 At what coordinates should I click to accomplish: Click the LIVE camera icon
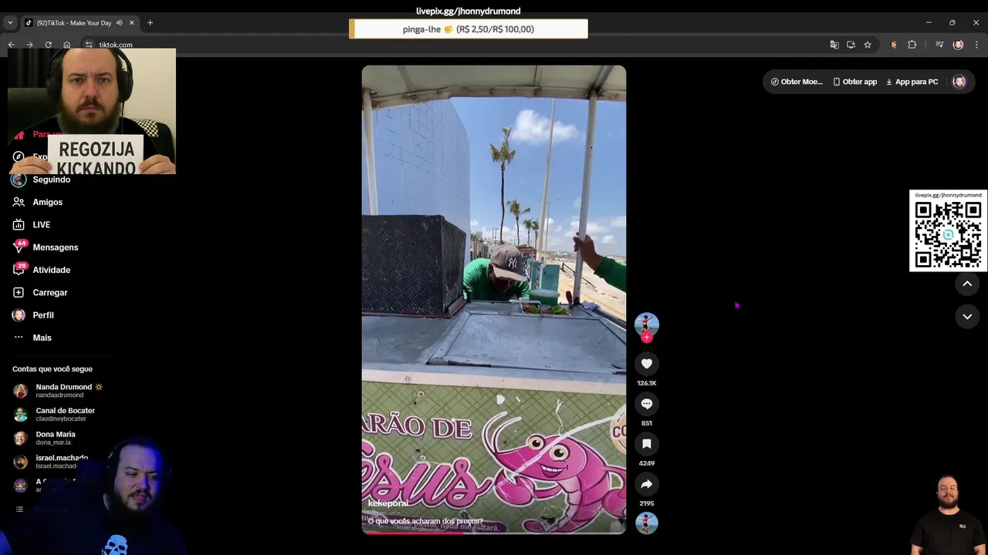[x=19, y=224]
